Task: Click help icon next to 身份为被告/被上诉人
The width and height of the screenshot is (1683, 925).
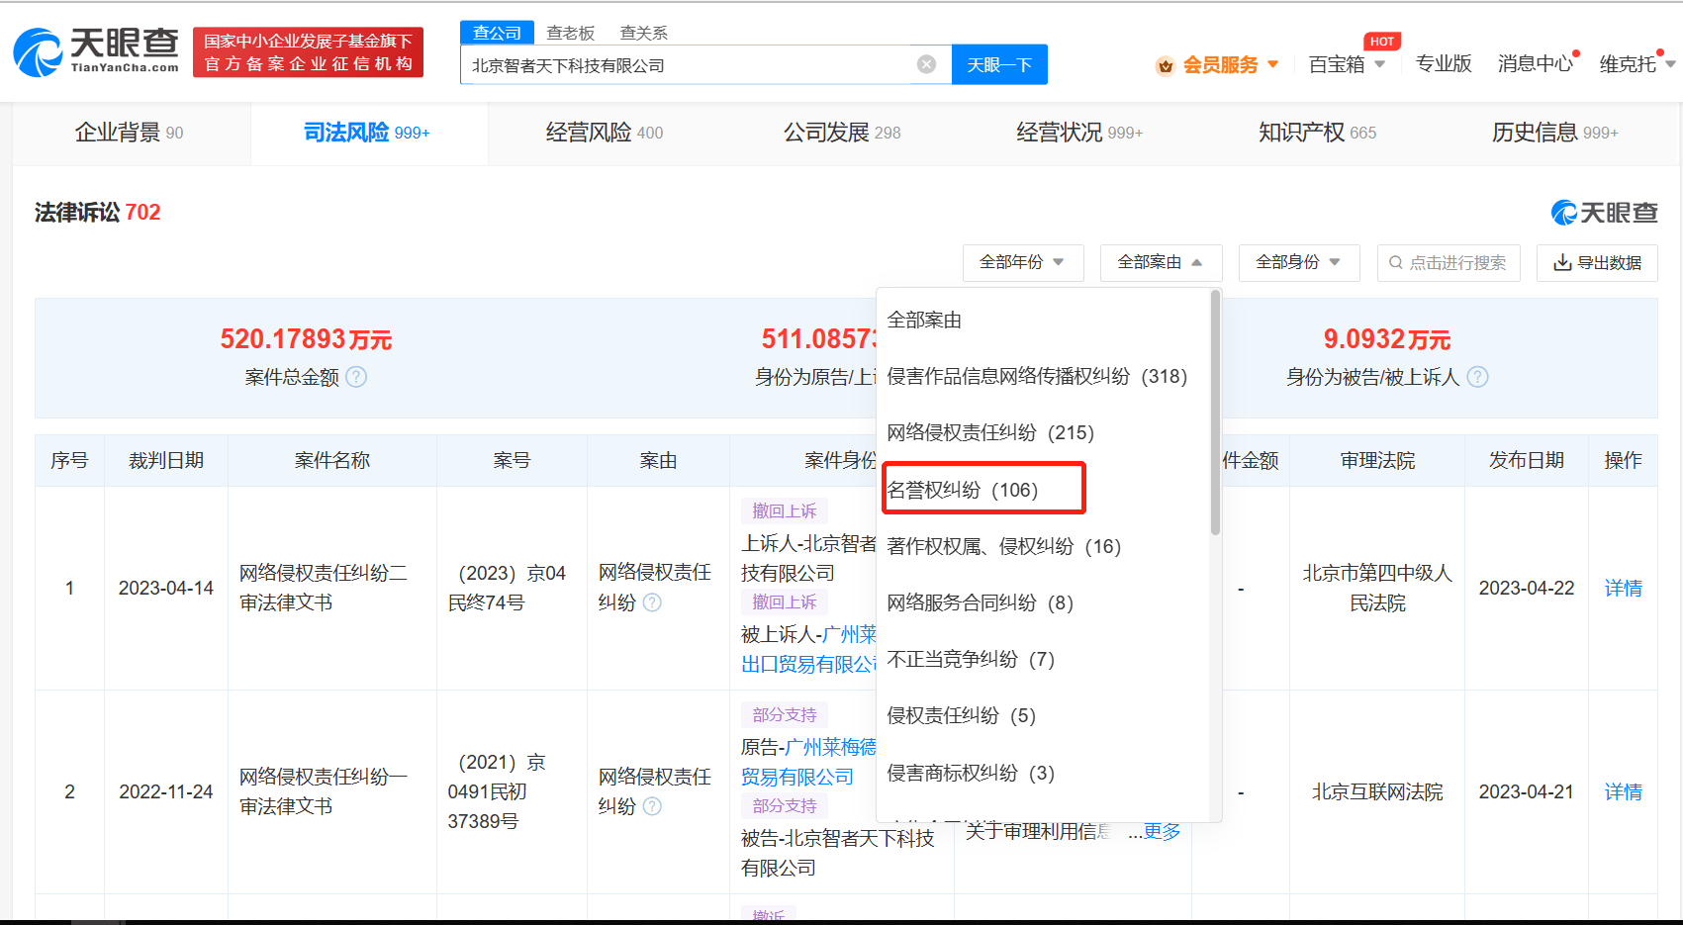Action: (1477, 377)
